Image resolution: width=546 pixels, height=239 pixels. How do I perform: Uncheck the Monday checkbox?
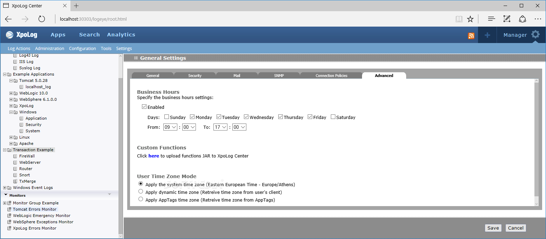click(x=192, y=117)
